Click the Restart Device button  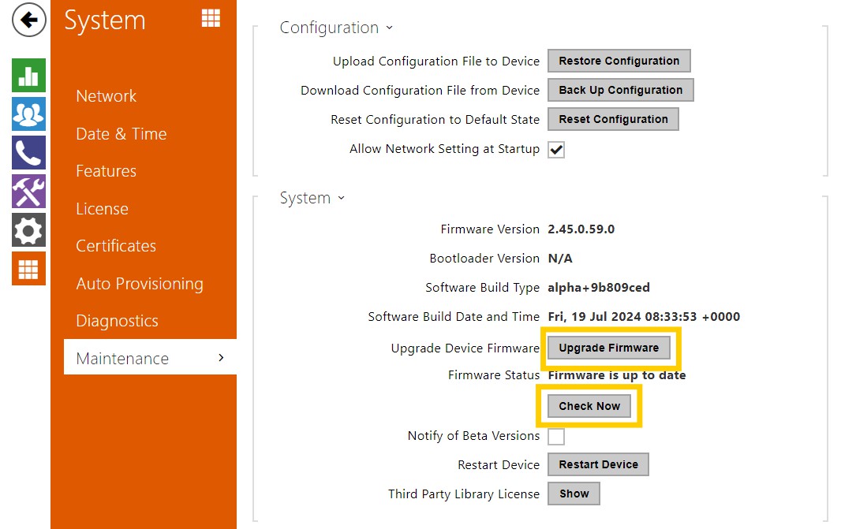pos(598,464)
